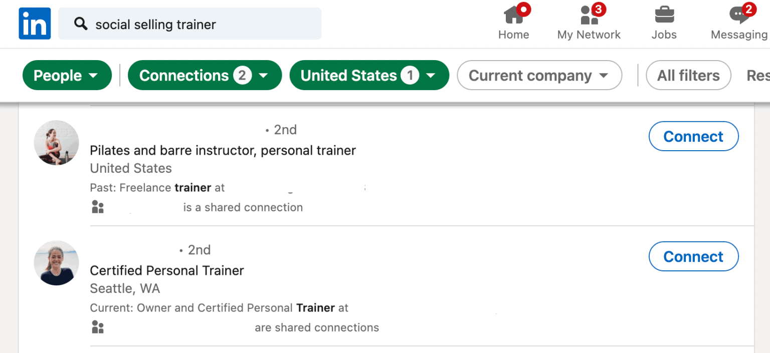Screen dimensions: 770x353
Task: Open the Certified Personal Trainer's profile photo
Action: point(56,262)
